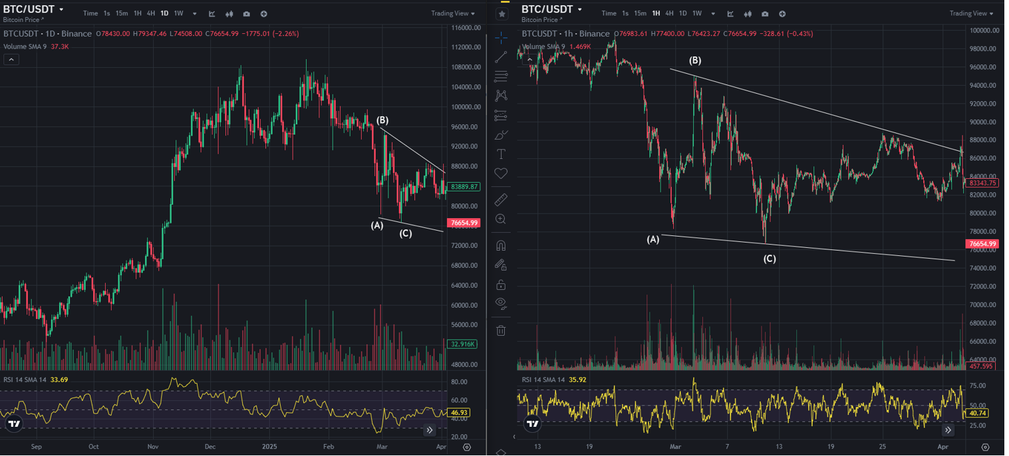Screen dimensions: 1009x456
Task: Select 4H timeframe in left chart
Action: pyautogui.click(x=151, y=13)
